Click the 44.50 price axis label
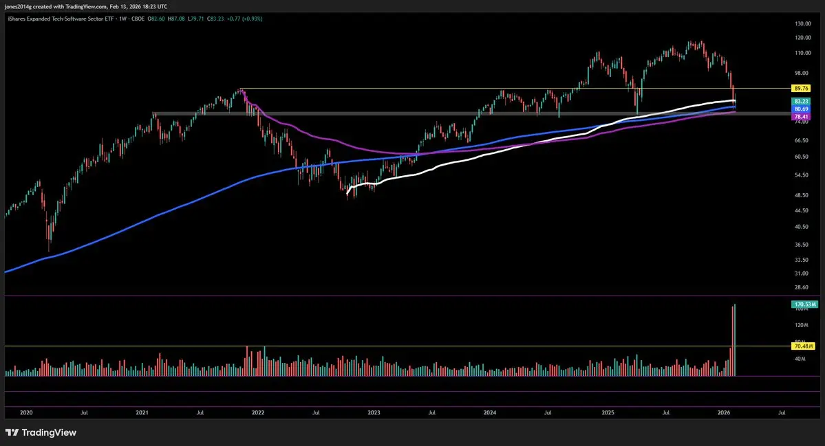 coord(802,210)
